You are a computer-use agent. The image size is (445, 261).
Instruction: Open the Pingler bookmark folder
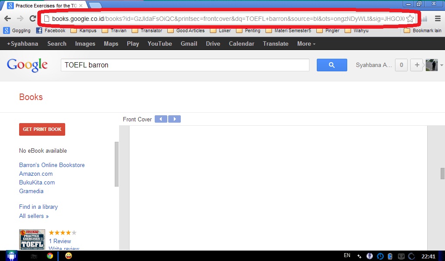pos(328,30)
